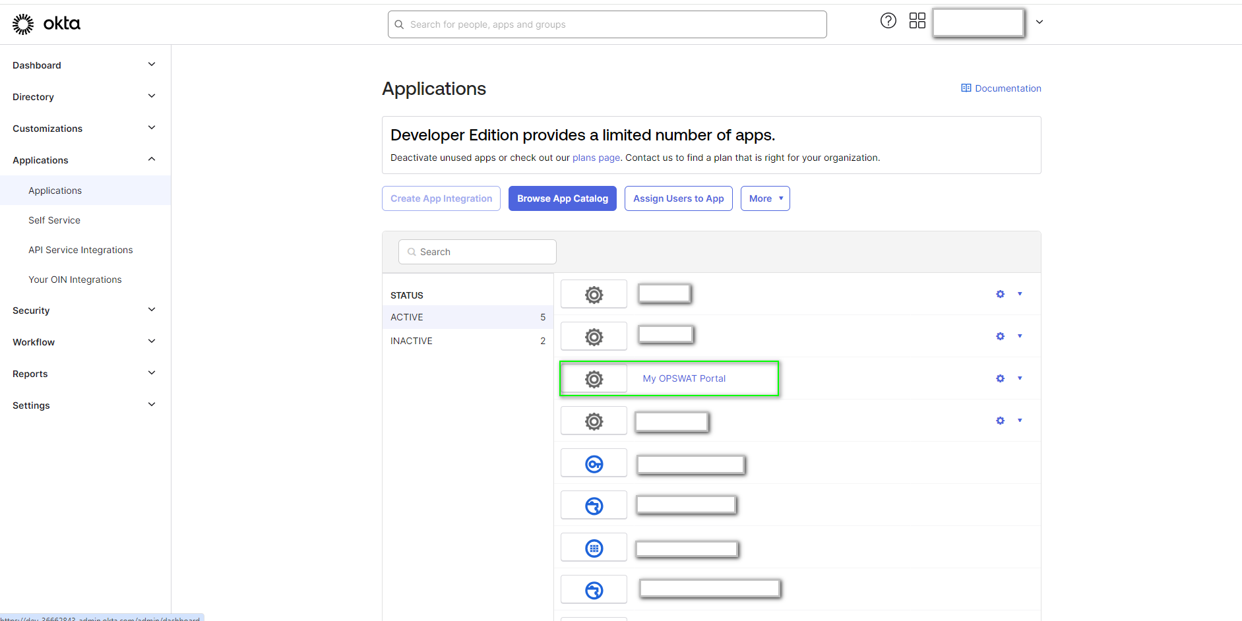Click the first app's gear logo thumbnail
The height and width of the screenshot is (621, 1242).
(x=594, y=295)
